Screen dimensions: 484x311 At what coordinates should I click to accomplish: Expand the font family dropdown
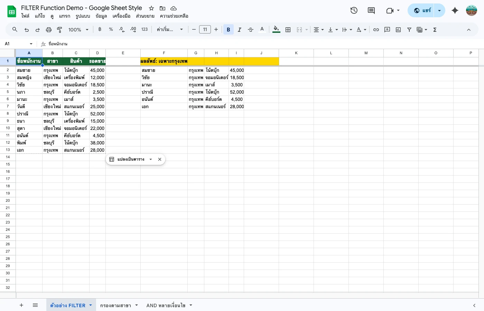pyautogui.click(x=169, y=30)
